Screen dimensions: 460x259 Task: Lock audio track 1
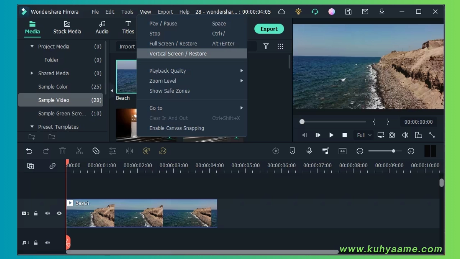[x=36, y=243]
